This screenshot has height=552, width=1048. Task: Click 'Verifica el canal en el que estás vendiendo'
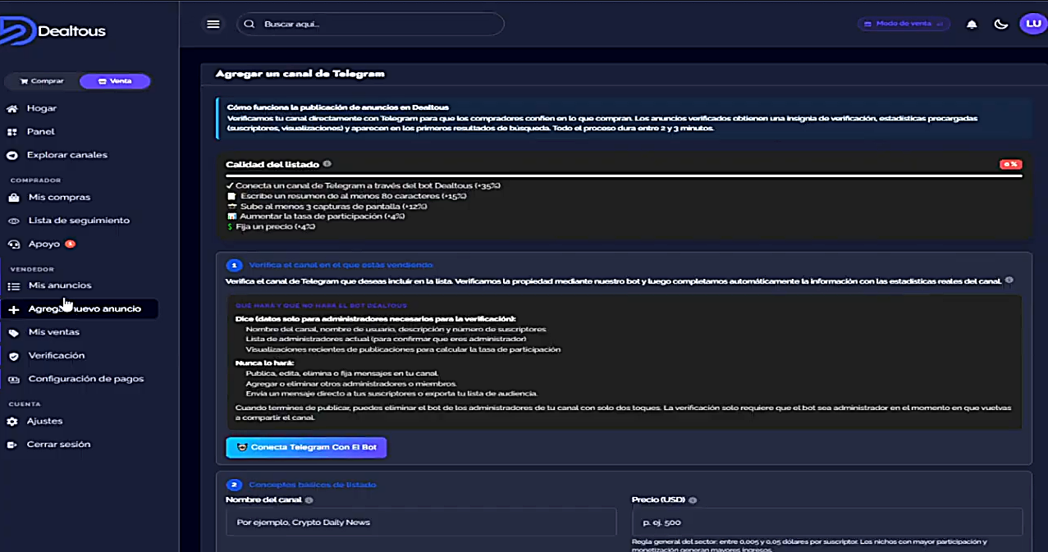341,265
